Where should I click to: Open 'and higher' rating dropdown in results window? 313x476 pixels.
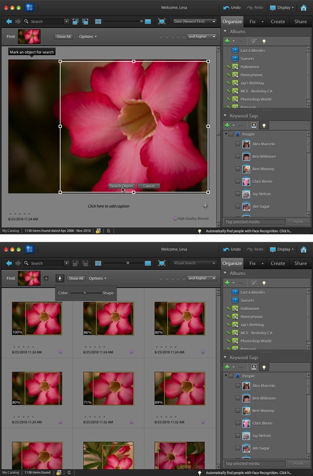point(201,278)
